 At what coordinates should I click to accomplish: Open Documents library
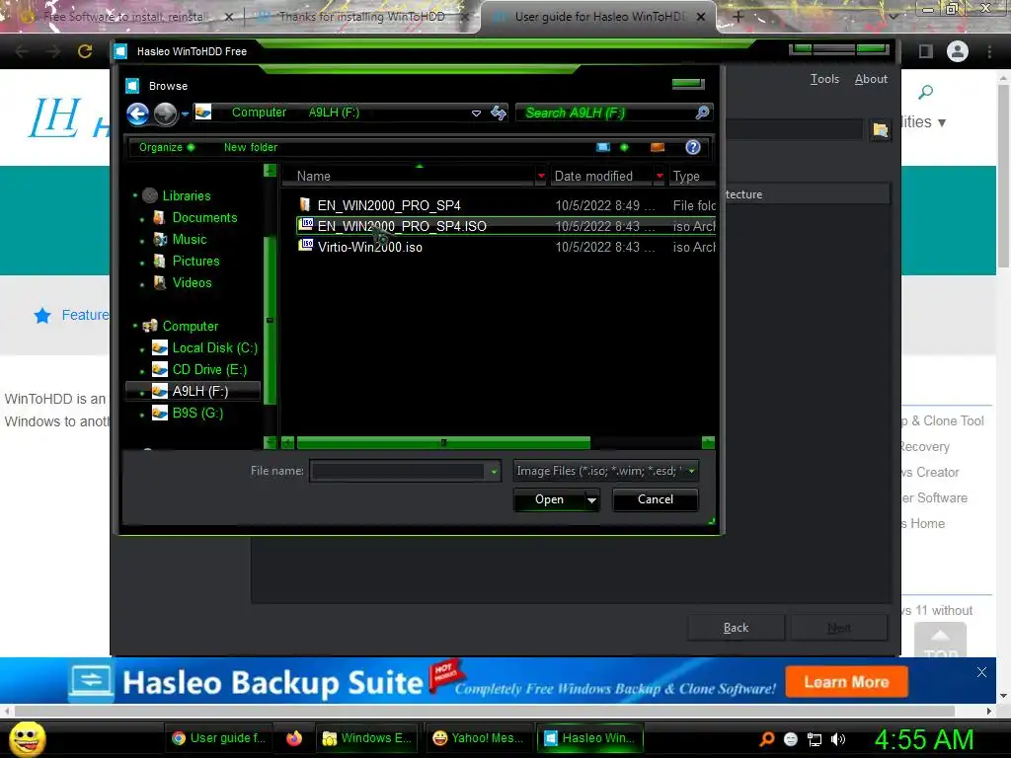pyautogui.click(x=204, y=217)
